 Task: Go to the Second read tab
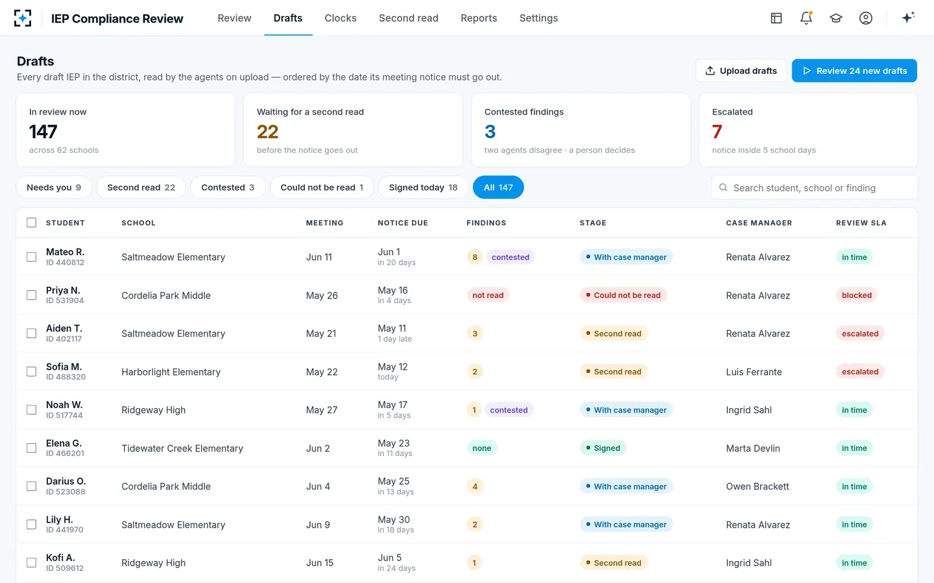(x=409, y=18)
